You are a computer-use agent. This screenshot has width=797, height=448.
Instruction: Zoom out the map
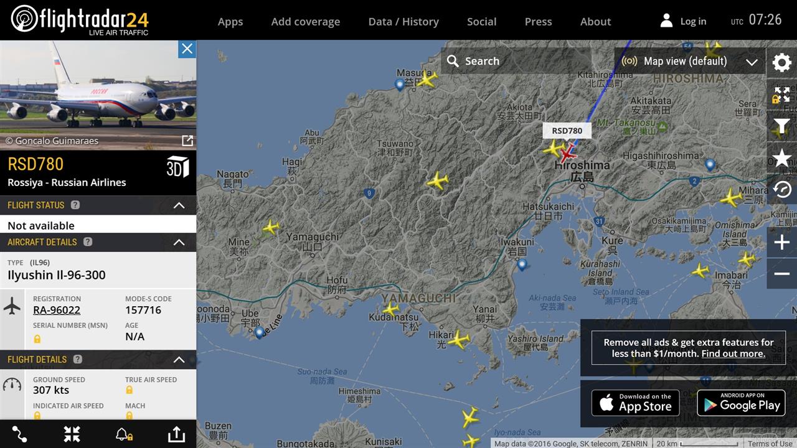tap(782, 274)
